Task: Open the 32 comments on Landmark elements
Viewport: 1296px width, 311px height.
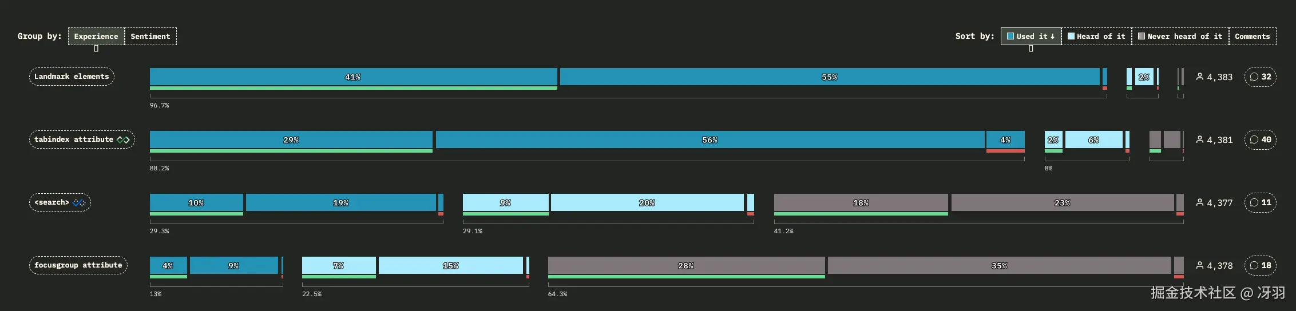Action: click(1260, 77)
